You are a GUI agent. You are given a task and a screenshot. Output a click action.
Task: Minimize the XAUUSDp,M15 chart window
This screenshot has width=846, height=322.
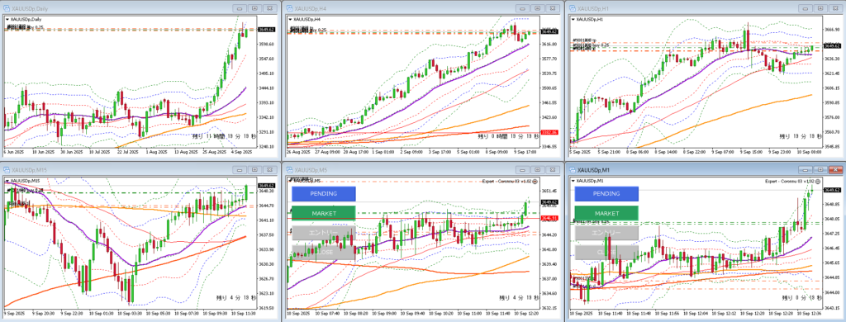pyautogui.click(x=240, y=169)
